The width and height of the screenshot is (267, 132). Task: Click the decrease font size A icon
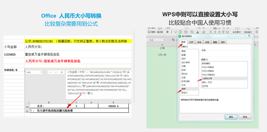coord(203,28)
